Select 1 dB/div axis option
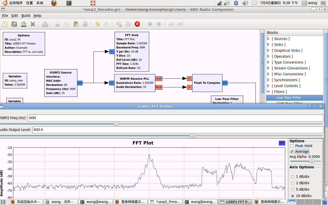Image resolution: width=328 pixels, height=205 pixels. click(x=293, y=177)
